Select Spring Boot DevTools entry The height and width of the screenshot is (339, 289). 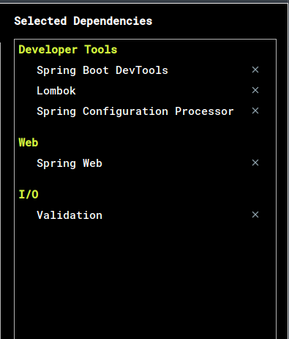pyautogui.click(x=102, y=70)
